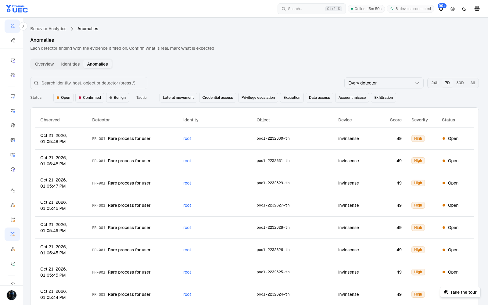Toggle the Confirmed status filter
Image resolution: width=488 pixels, height=305 pixels.
pos(90,98)
